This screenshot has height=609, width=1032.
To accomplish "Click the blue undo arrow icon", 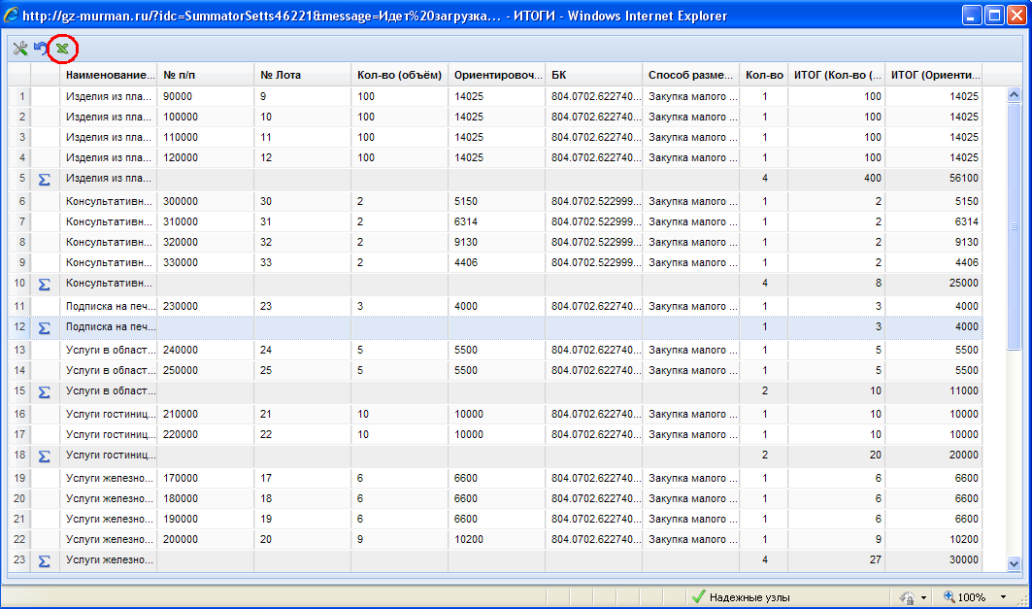I will [x=41, y=48].
